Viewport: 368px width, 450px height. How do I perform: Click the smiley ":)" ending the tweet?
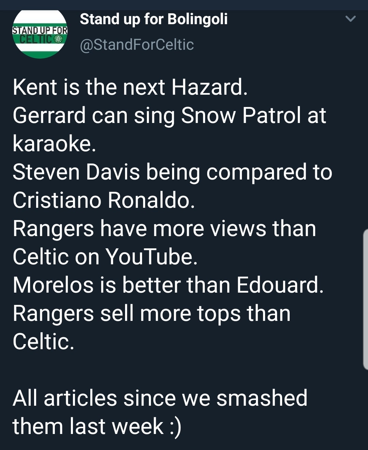click(x=175, y=426)
